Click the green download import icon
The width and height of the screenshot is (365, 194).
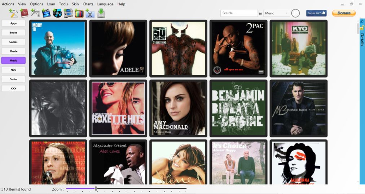pyautogui.click(x=101, y=13)
